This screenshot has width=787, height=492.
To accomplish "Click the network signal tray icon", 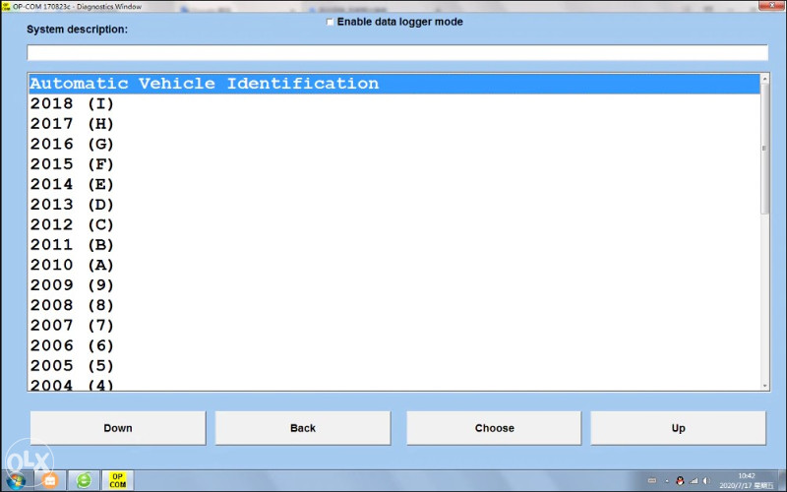I will (694, 481).
